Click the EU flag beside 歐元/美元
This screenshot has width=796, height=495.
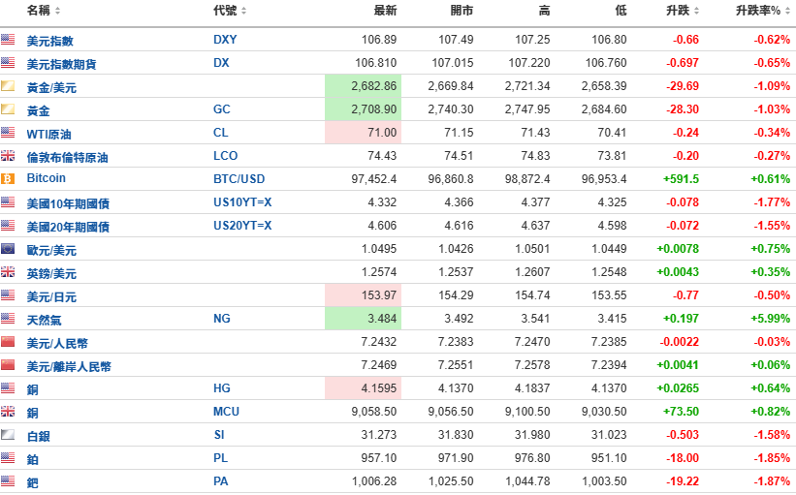(x=8, y=249)
